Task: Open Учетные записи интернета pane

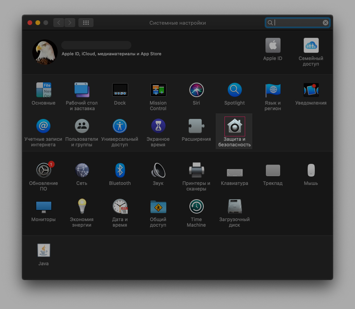Action: (43, 126)
